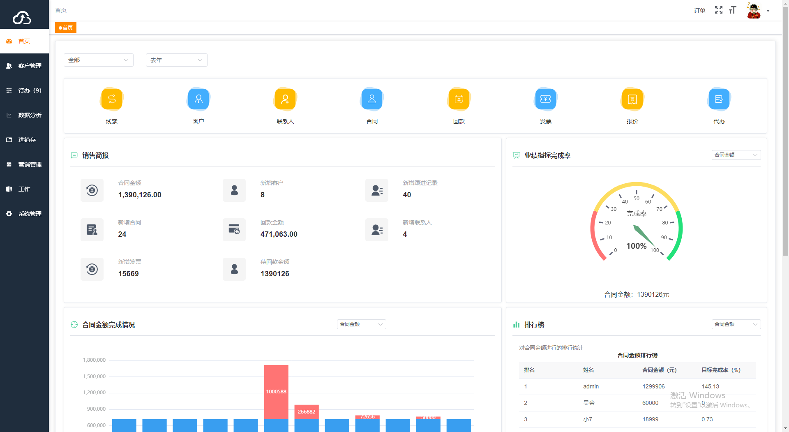
Task: Expand the 全部 filter dropdown
Action: click(x=99, y=60)
